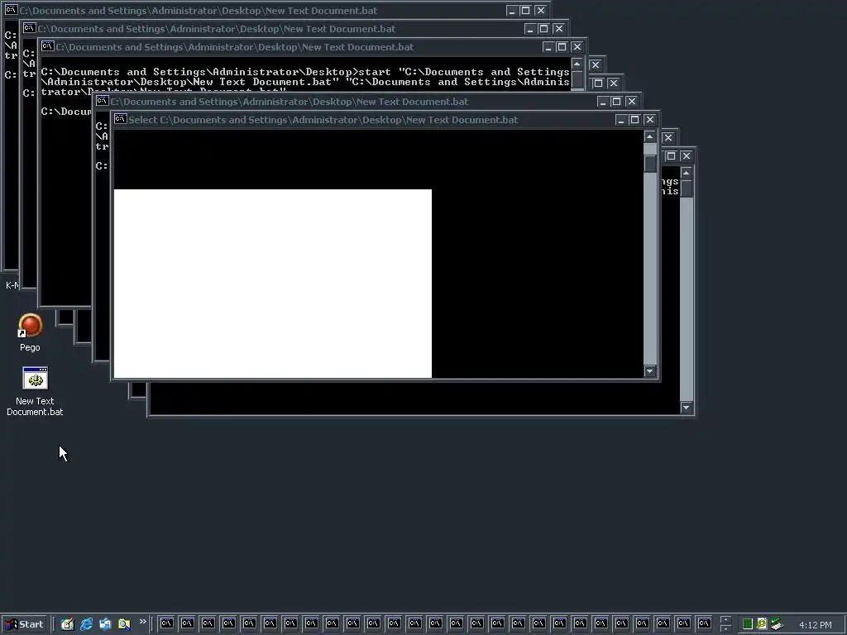The width and height of the screenshot is (847, 635).
Task: Open system menu icon of the Select window
Action: click(x=121, y=119)
